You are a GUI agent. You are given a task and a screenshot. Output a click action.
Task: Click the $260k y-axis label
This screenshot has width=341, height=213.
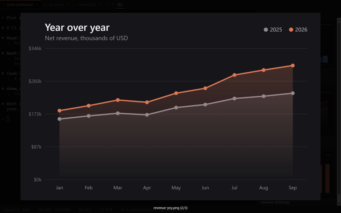coord(35,81)
